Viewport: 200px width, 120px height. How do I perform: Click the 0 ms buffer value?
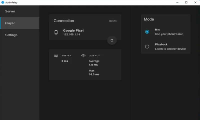(x=65, y=61)
